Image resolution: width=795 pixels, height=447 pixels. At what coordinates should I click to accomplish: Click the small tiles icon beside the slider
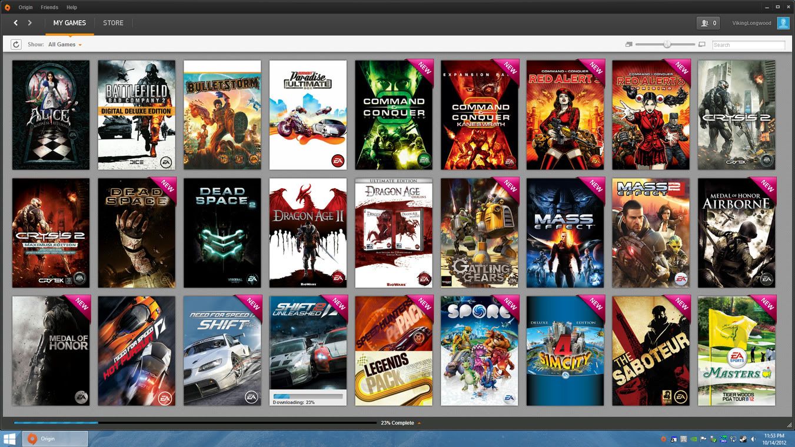point(628,45)
